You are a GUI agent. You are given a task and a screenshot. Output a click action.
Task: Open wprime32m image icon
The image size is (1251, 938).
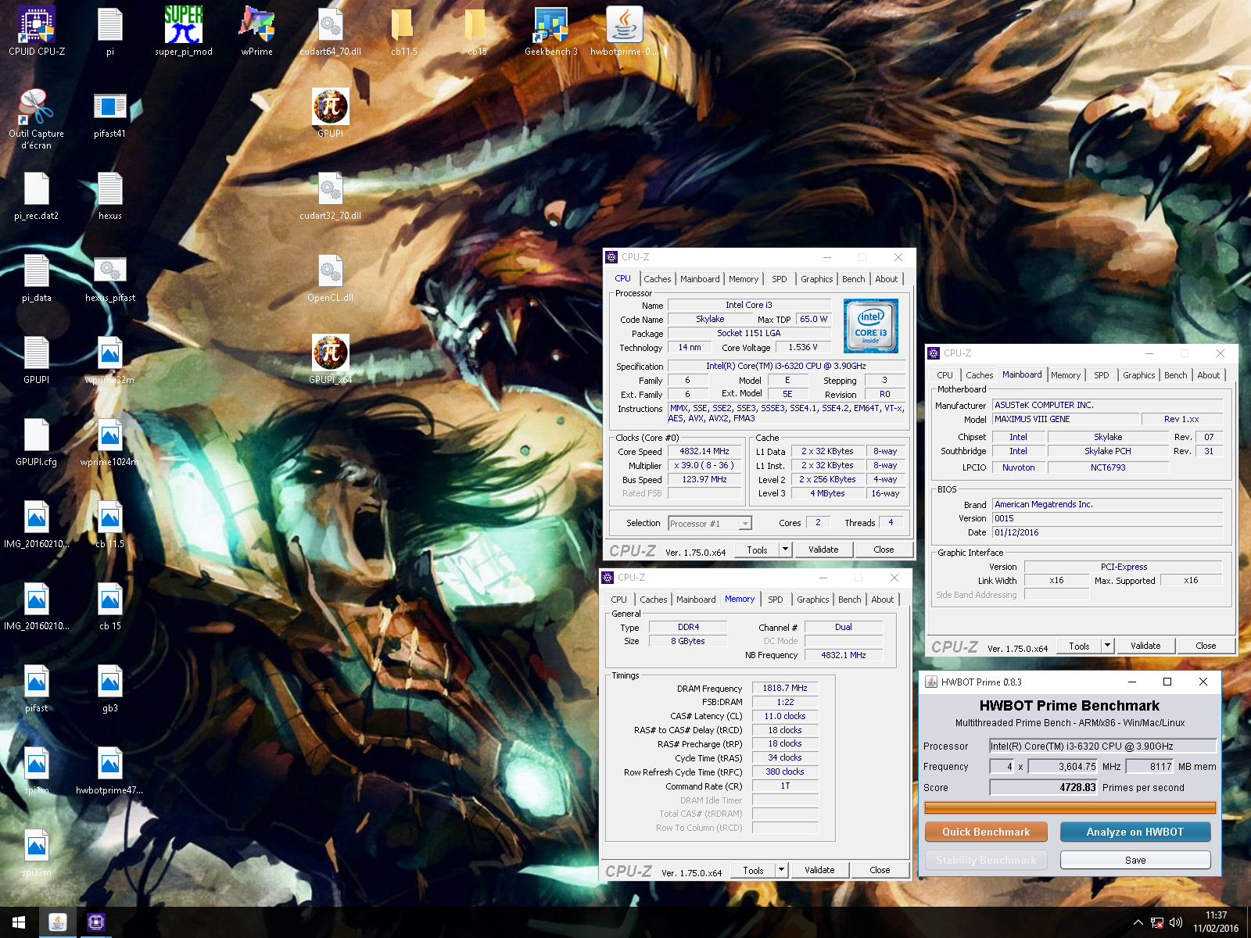pyautogui.click(x=110, y=360)
